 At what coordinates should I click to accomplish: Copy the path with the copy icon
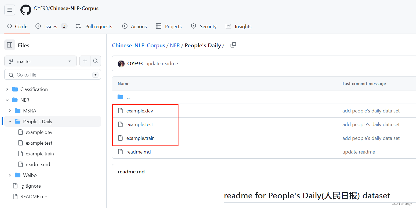[233, 45]
